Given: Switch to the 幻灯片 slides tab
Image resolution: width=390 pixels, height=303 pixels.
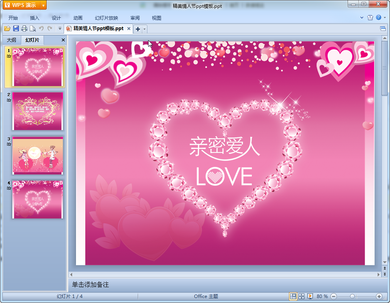Looking at the screenshot, I should 32,40.
